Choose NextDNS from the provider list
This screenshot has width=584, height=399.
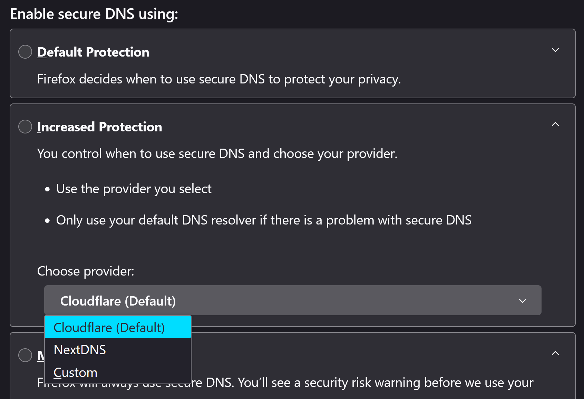tap(80, 350)
